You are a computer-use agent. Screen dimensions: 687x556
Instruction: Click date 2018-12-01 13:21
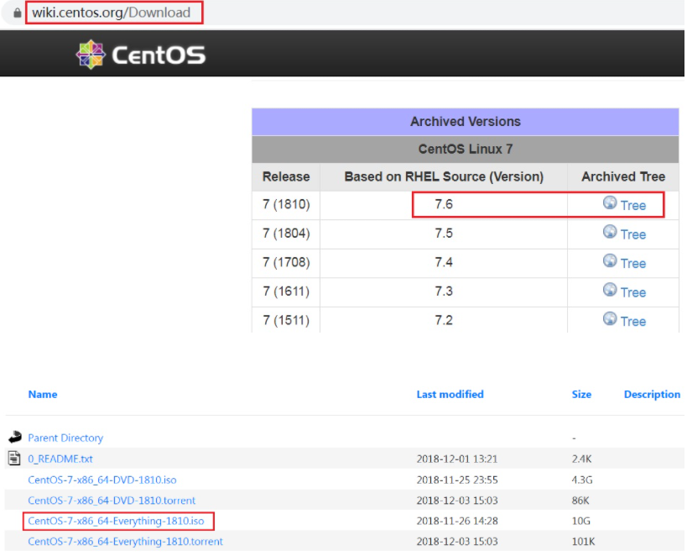pos(457,459)
